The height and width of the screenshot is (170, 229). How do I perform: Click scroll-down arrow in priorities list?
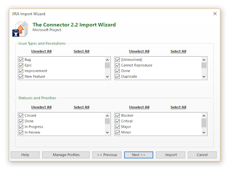tap(204, 132)
